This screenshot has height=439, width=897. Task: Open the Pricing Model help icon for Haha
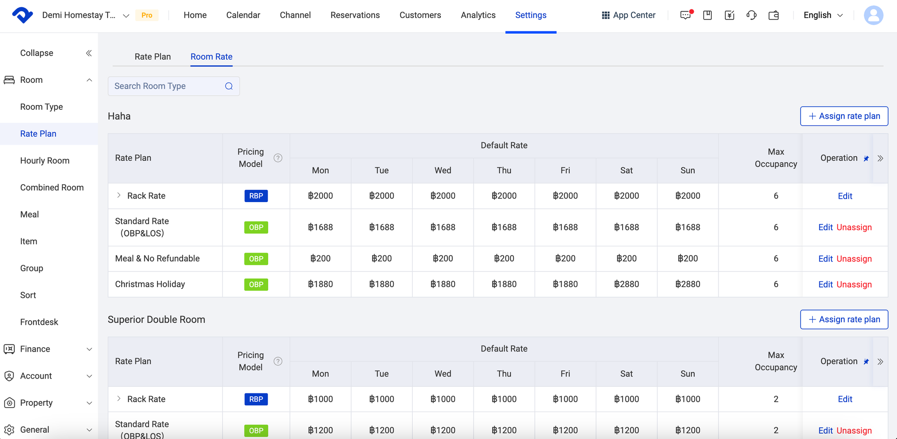278,158
